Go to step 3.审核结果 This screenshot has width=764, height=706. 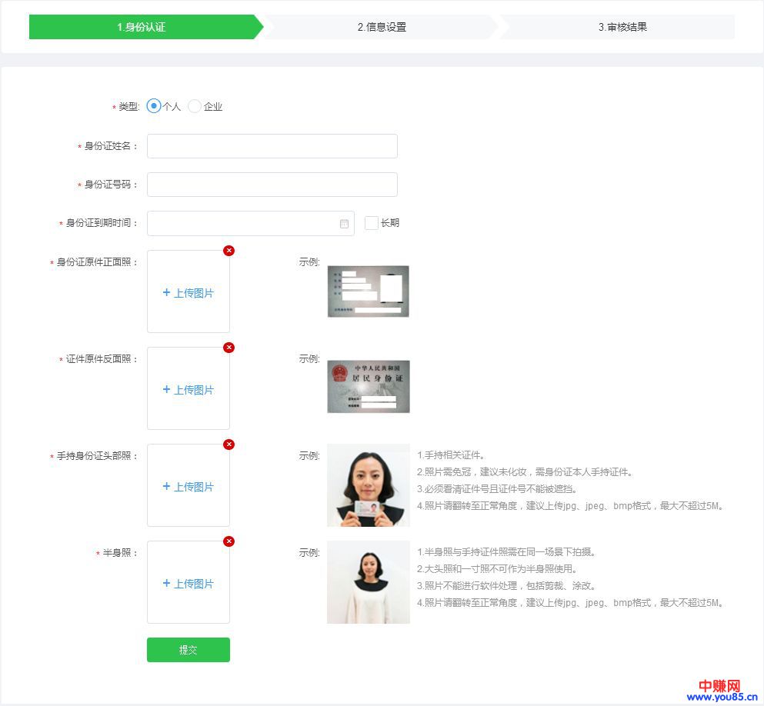pos(622,27)
